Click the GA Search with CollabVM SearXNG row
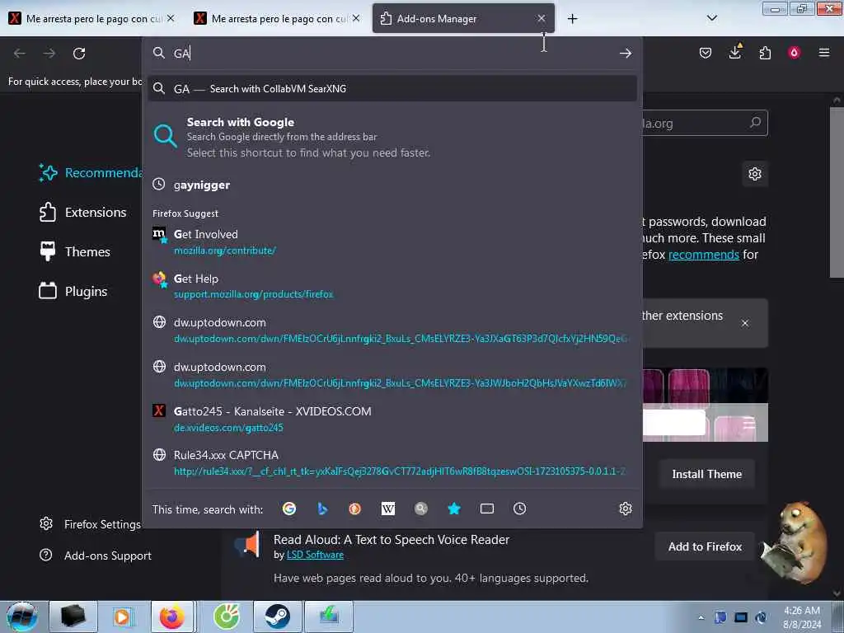This screenshot has height=633, width=844. [x=392, y=89]
